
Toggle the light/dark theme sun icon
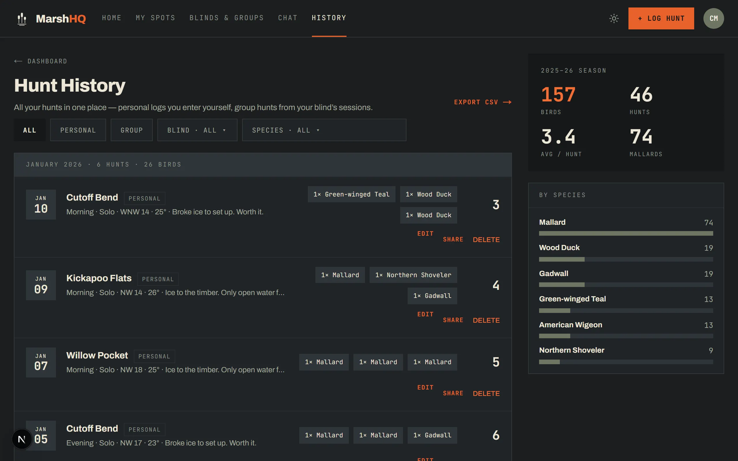[614, 19]
